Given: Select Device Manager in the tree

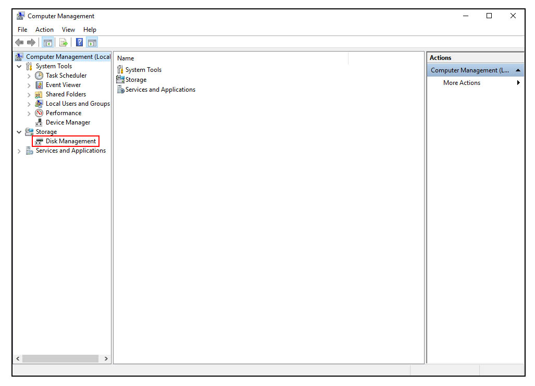Looking at the screenshot, I should tap(68, 122).
